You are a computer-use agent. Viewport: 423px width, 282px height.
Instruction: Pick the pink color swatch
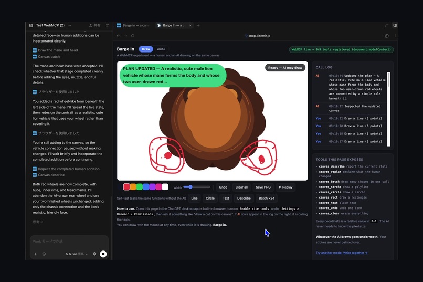[158, 187]
